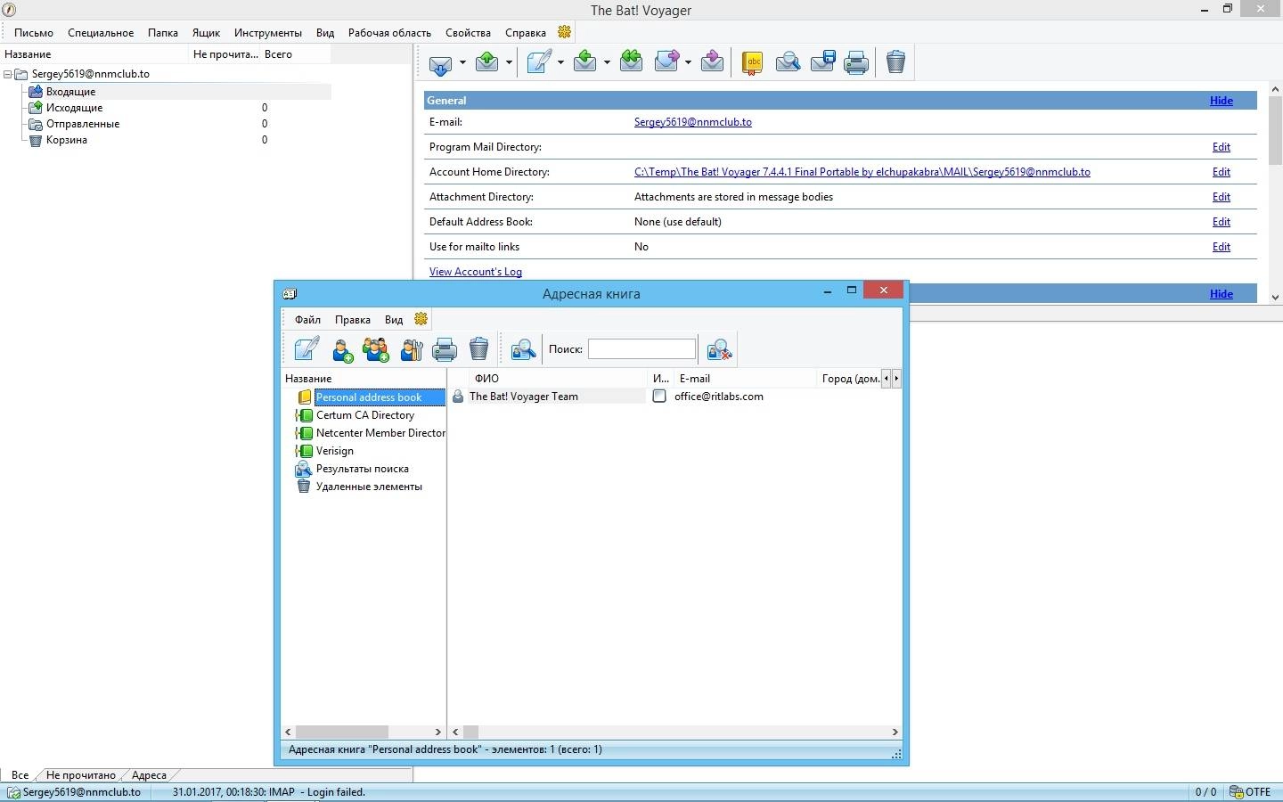Screen dimensions: 1283x802
Task: Toggle checkbox next to office@ritlabs.com
Action: click(x=659, y=397)
